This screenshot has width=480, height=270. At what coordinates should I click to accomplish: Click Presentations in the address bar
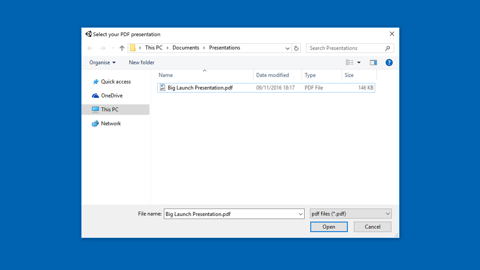(224, 47)
